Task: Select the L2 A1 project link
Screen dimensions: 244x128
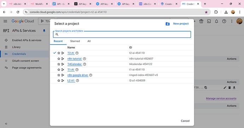Action: [x=71, y=81]
